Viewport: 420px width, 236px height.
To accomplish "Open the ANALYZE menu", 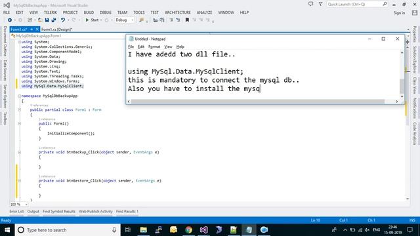I will tap(204, 12).
